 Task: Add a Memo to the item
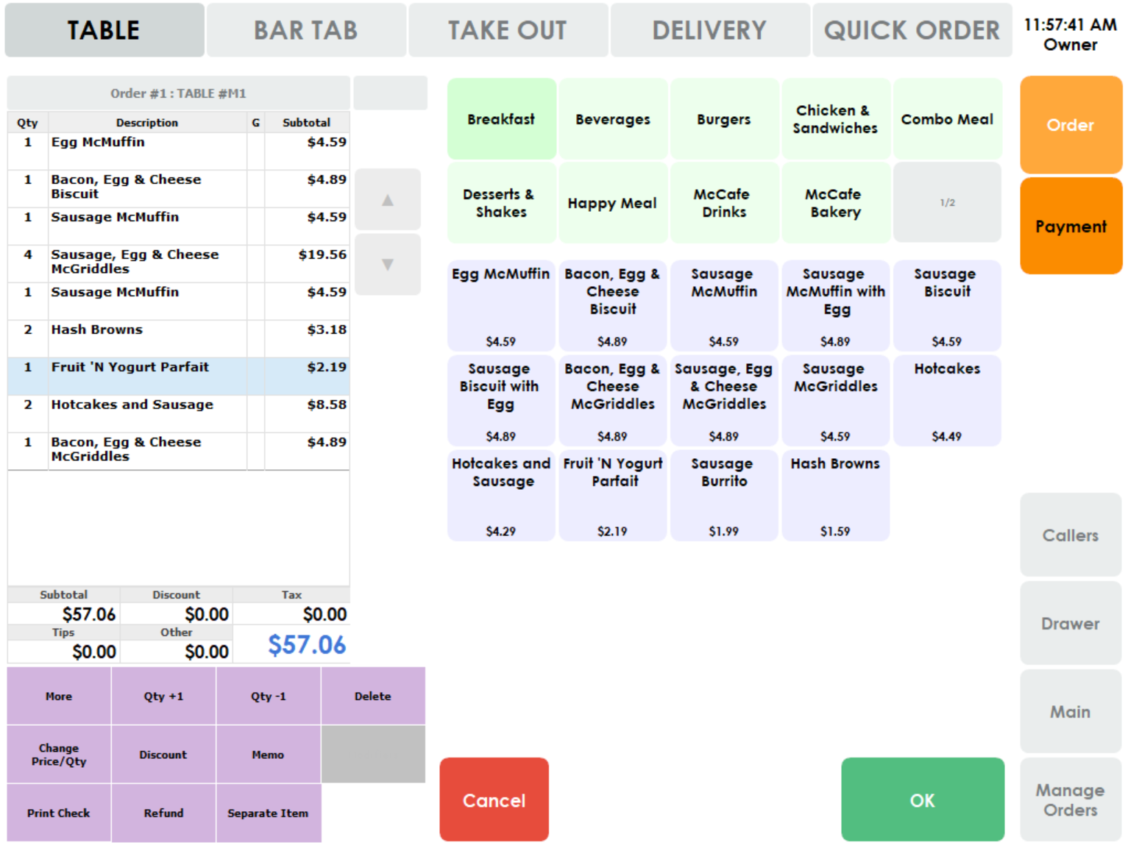tap(268, 755)
